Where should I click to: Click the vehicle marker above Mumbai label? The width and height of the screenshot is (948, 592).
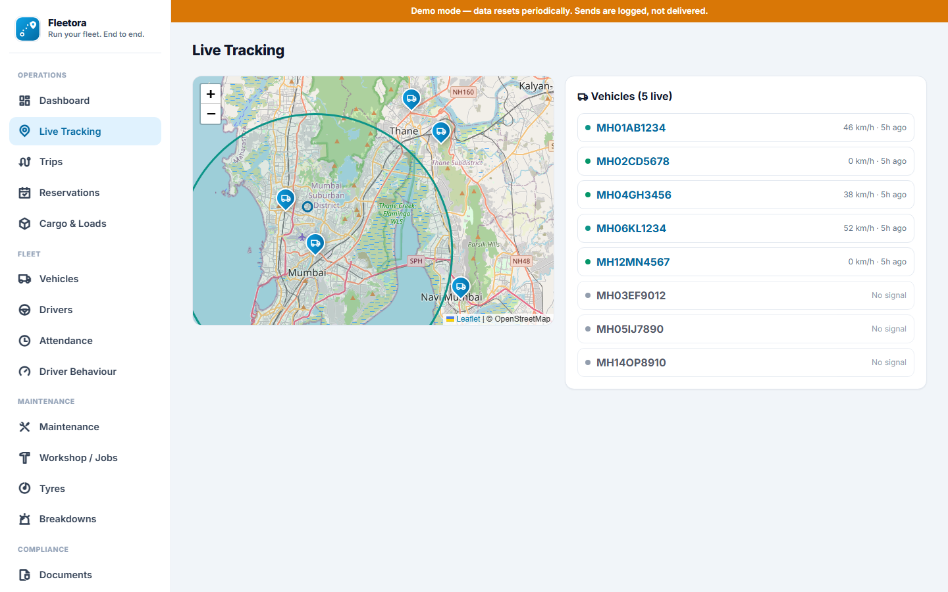tap(315, 244)
